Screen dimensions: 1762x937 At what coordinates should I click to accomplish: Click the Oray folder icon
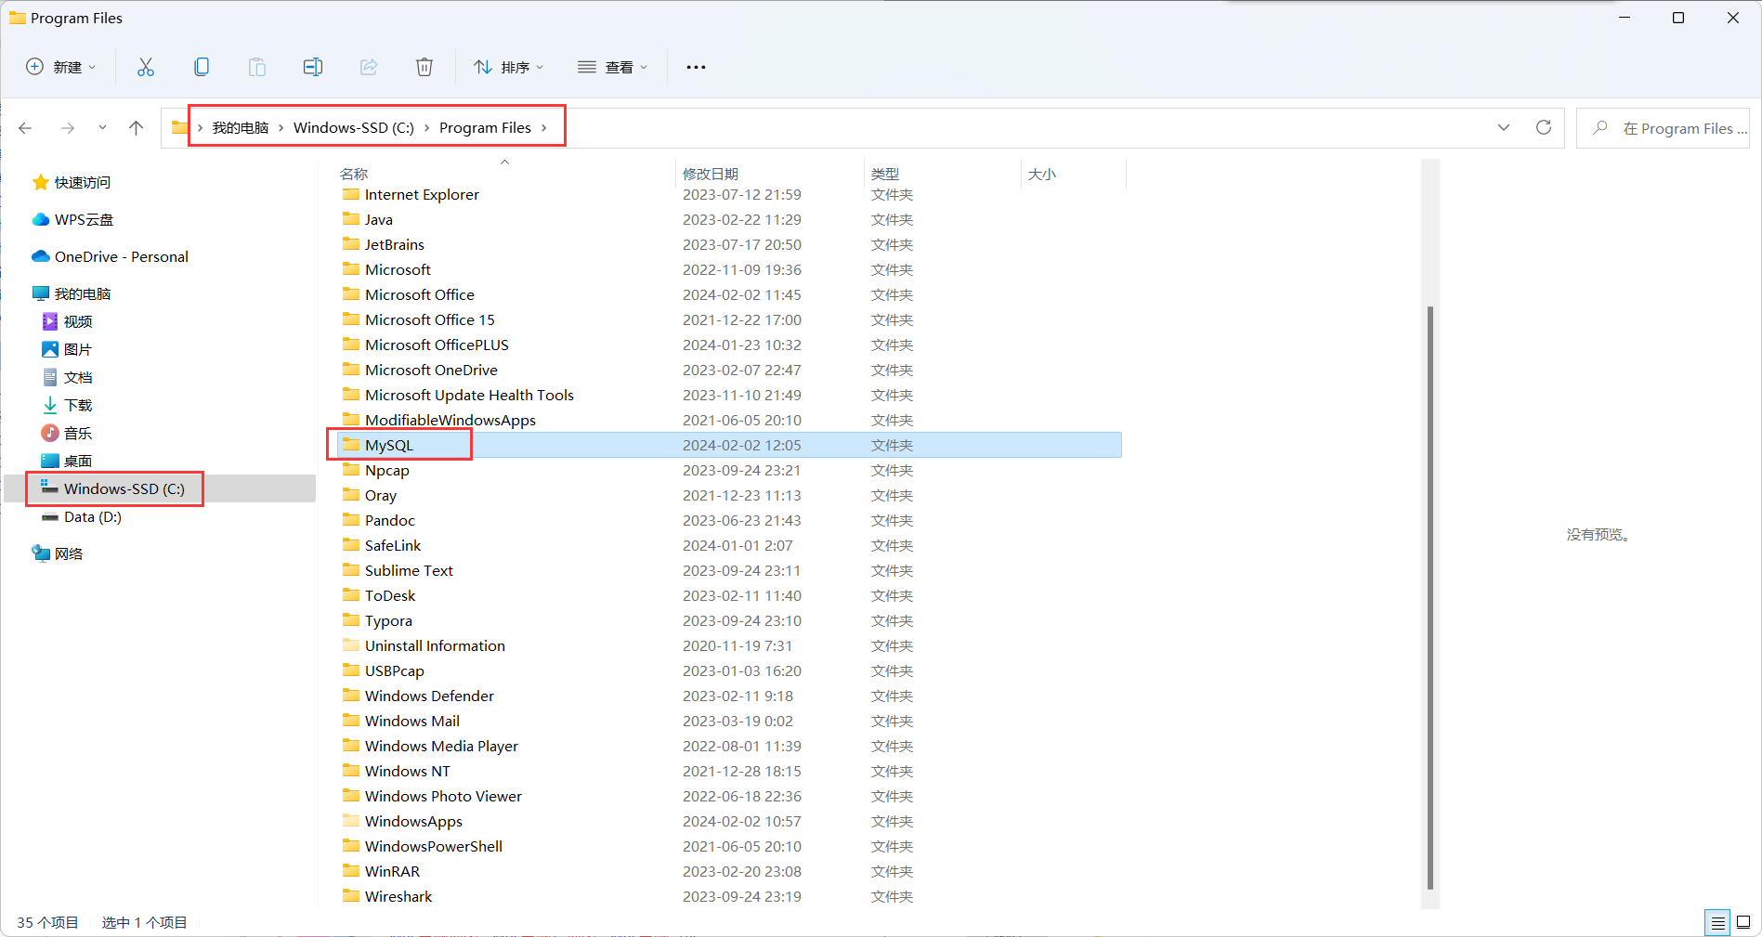coord(351,495)
